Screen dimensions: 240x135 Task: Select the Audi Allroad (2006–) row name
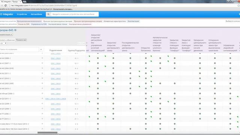pyautogui.click(x=7, y=93)
